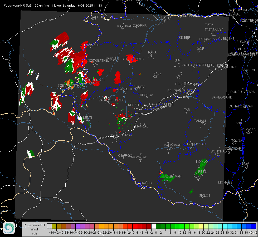258x237 pixels.
Task: Click the SOPRON city label
Action: tap(98, 17)
